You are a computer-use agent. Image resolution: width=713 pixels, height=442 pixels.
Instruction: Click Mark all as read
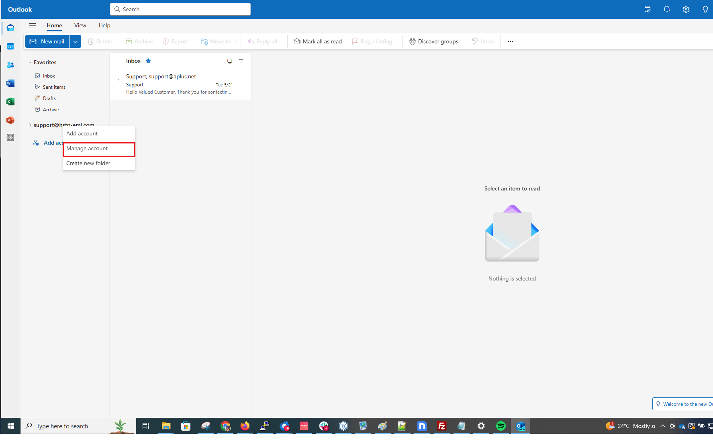coord(318,41)
